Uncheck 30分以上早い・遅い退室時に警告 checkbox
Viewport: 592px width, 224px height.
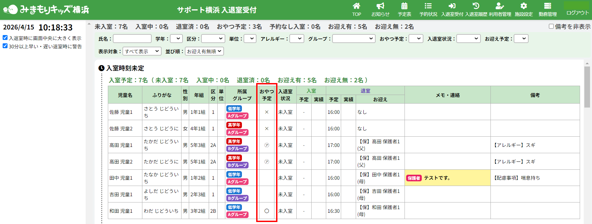point(5,46)
